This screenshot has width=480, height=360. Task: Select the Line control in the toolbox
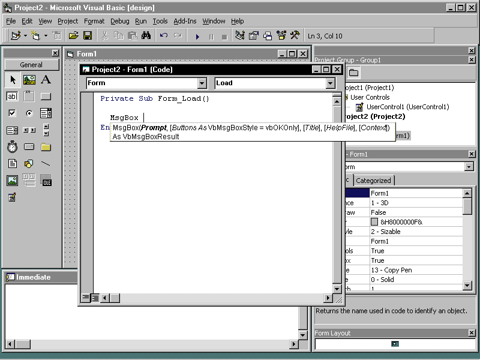point(46,163)
